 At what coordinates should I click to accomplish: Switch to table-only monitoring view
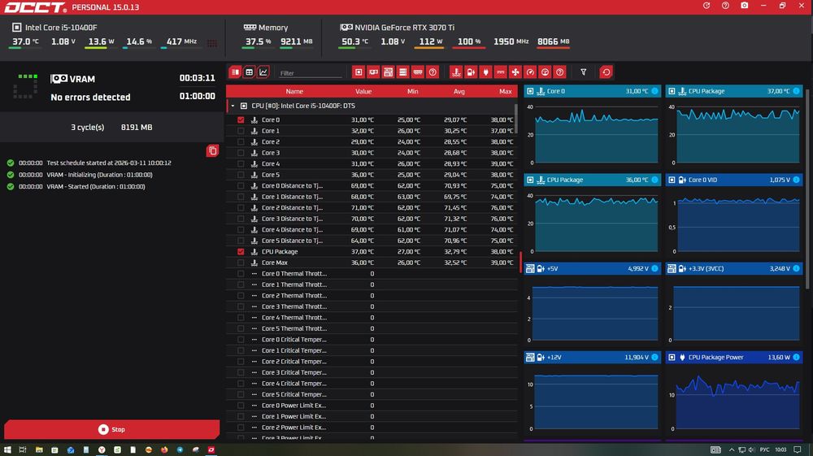[249, 72]
